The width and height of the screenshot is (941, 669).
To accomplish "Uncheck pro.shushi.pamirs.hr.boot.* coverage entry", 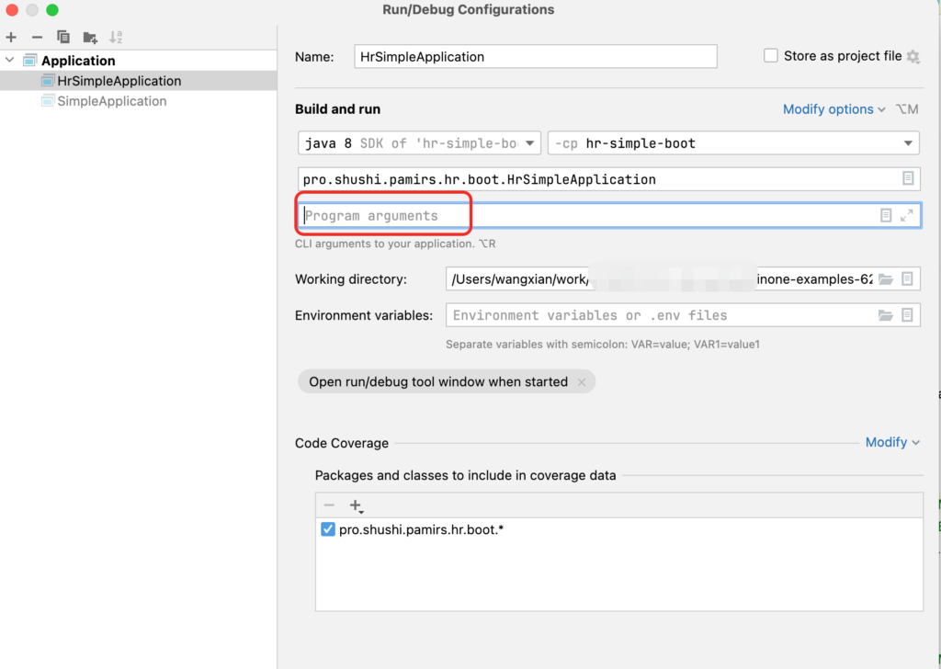I will 328,529.
